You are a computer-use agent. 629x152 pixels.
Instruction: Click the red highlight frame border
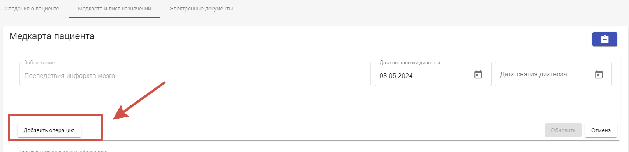55,114
